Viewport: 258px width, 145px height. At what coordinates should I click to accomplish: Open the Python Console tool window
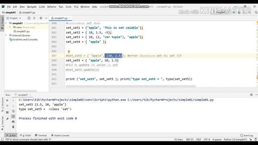pos(60,135)
